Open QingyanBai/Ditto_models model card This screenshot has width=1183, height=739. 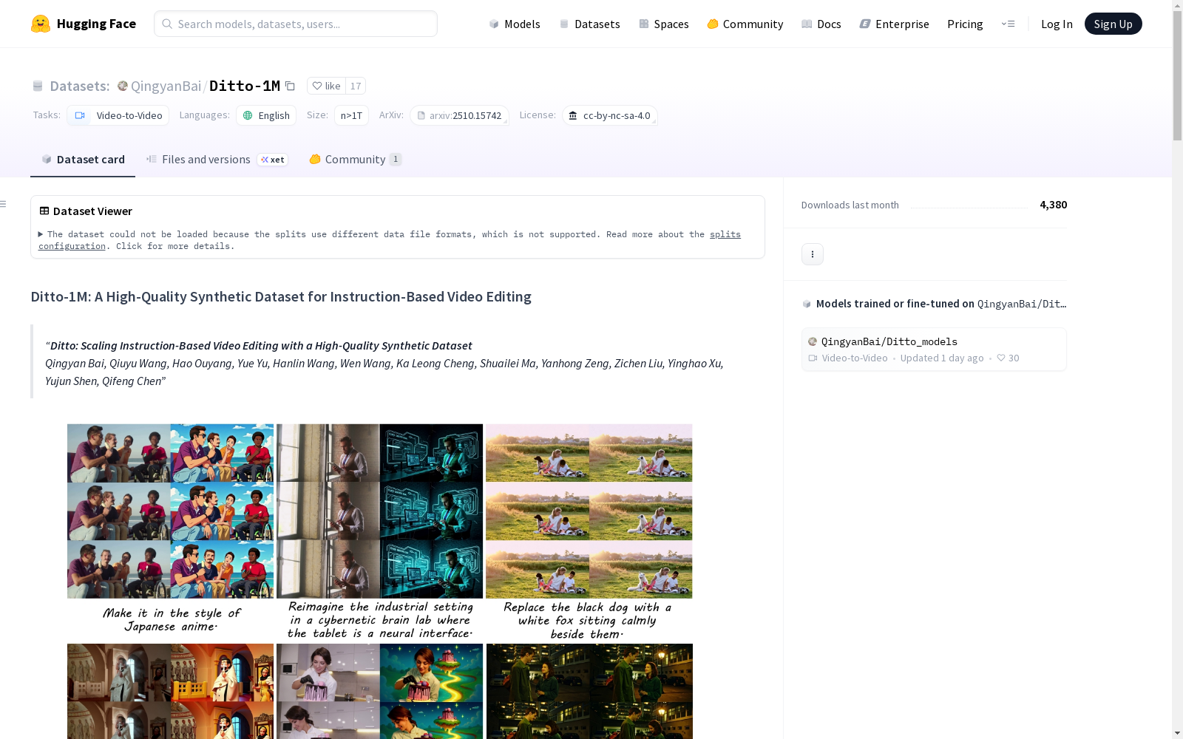point(934,349)
